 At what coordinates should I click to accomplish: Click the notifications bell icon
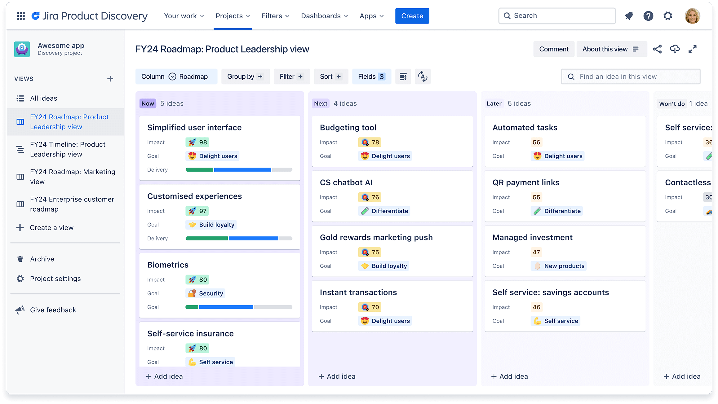(x=629, y=15)
